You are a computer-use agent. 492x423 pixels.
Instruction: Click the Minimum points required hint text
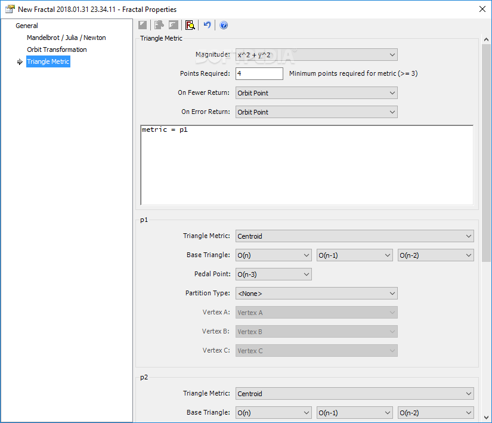tap(353, 73)
